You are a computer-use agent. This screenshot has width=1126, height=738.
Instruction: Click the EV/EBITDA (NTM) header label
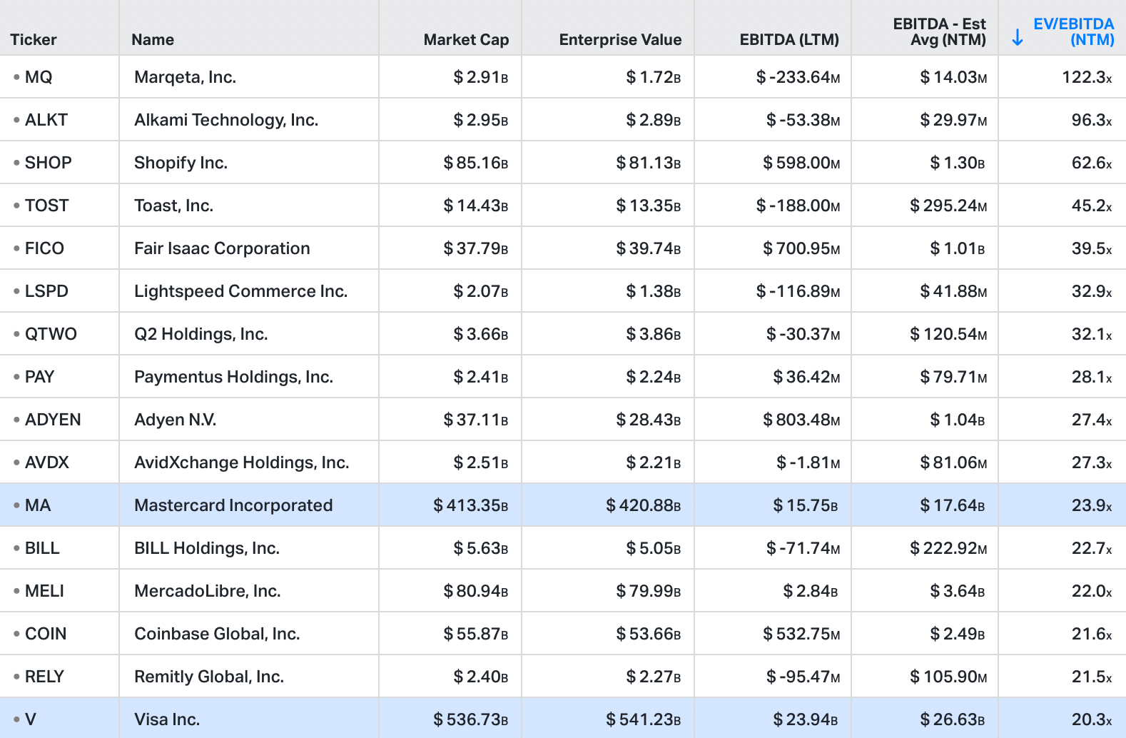(1074, 32)
